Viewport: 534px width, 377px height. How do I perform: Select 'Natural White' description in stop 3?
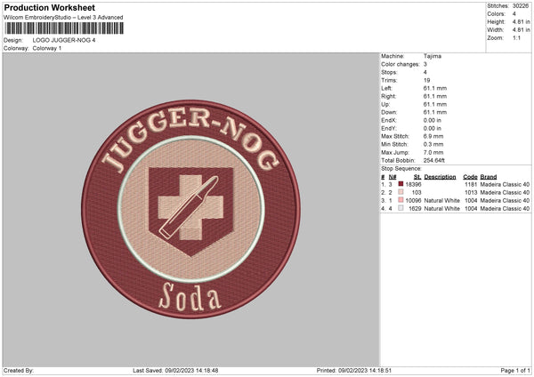point(441,200)
